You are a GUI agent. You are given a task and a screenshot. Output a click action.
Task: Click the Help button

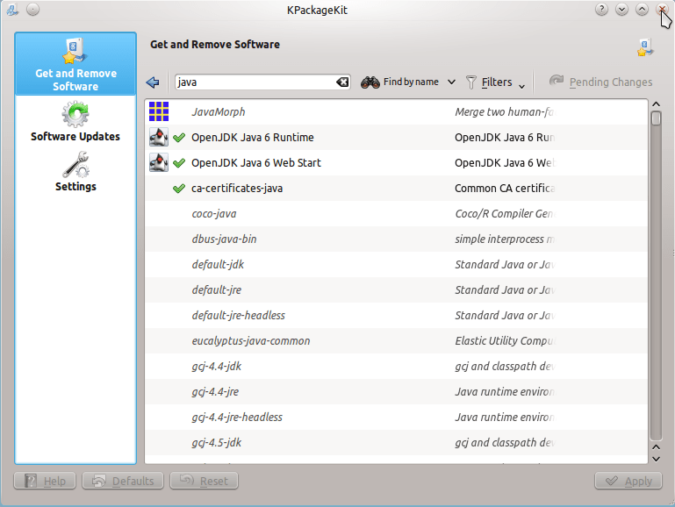pos(45,481)
